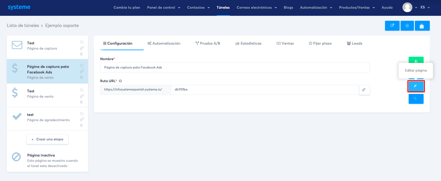The image size is (441, 181).
Task: Duplicate the Test capture page step
Action: click(82, 42)
